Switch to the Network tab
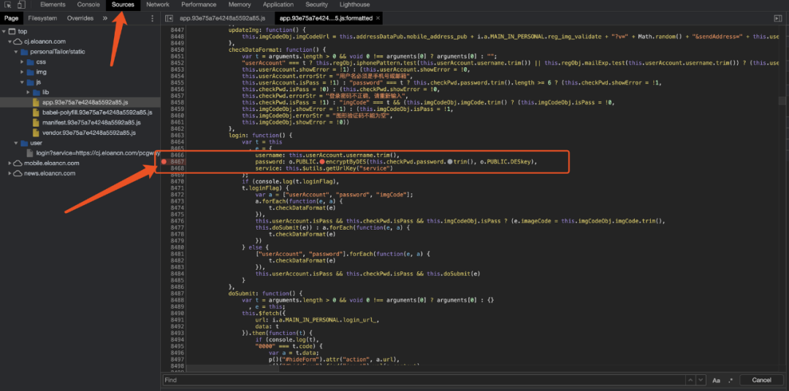This screenshot has width=789, height=391. pos(158,4)
